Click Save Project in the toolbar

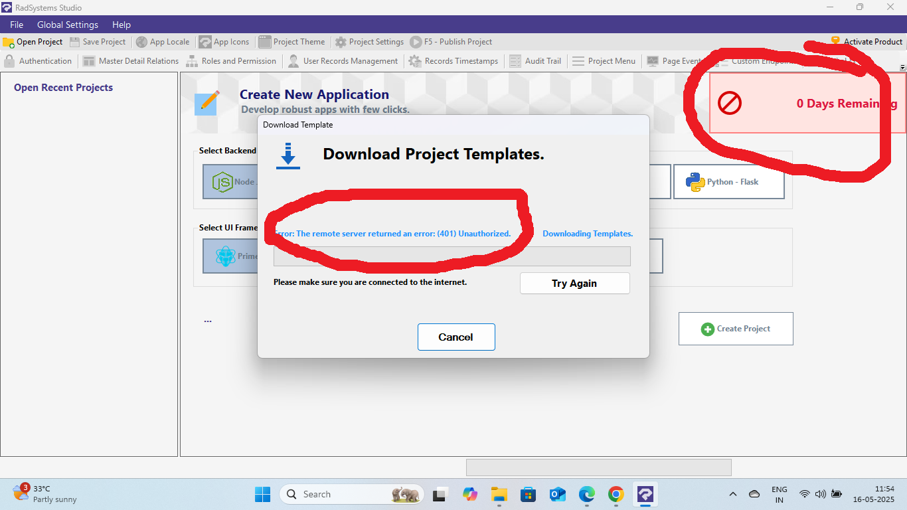click(97, 42)
